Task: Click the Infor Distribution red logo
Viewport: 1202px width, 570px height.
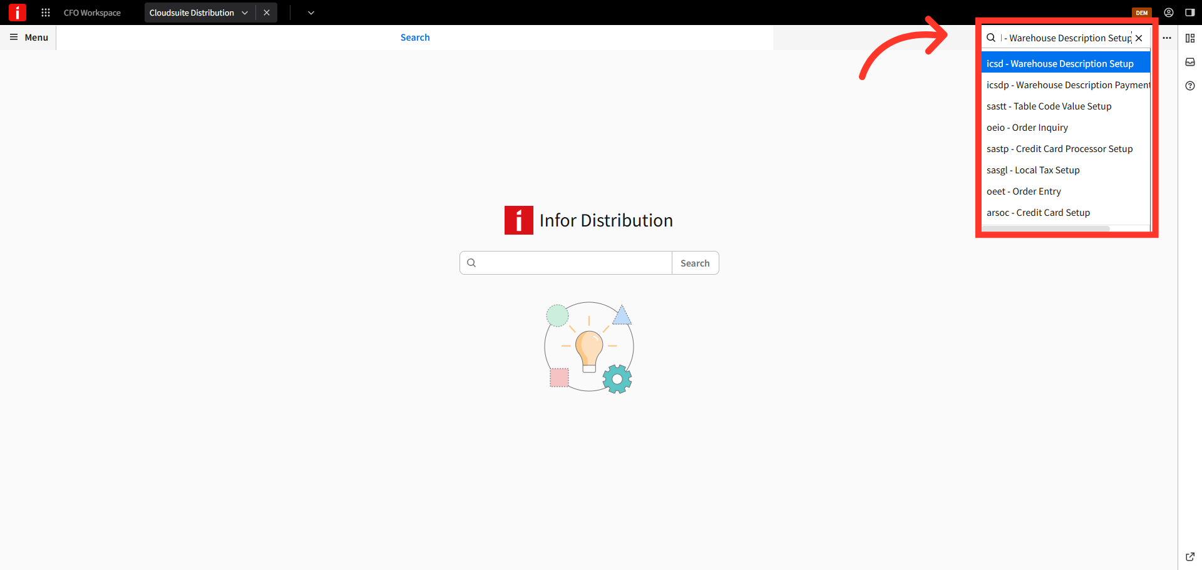Action: tap(519, 220)
